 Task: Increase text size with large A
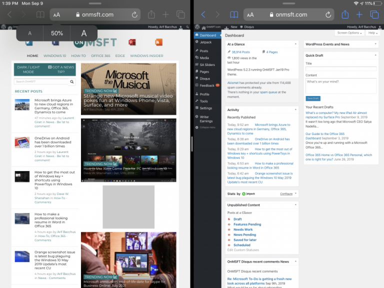(x=84, y=33)
